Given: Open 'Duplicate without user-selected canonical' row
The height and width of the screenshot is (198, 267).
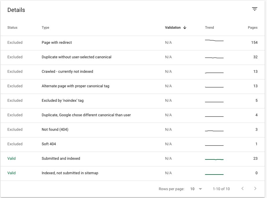Looking at the screenshot, I should [132, 57].
